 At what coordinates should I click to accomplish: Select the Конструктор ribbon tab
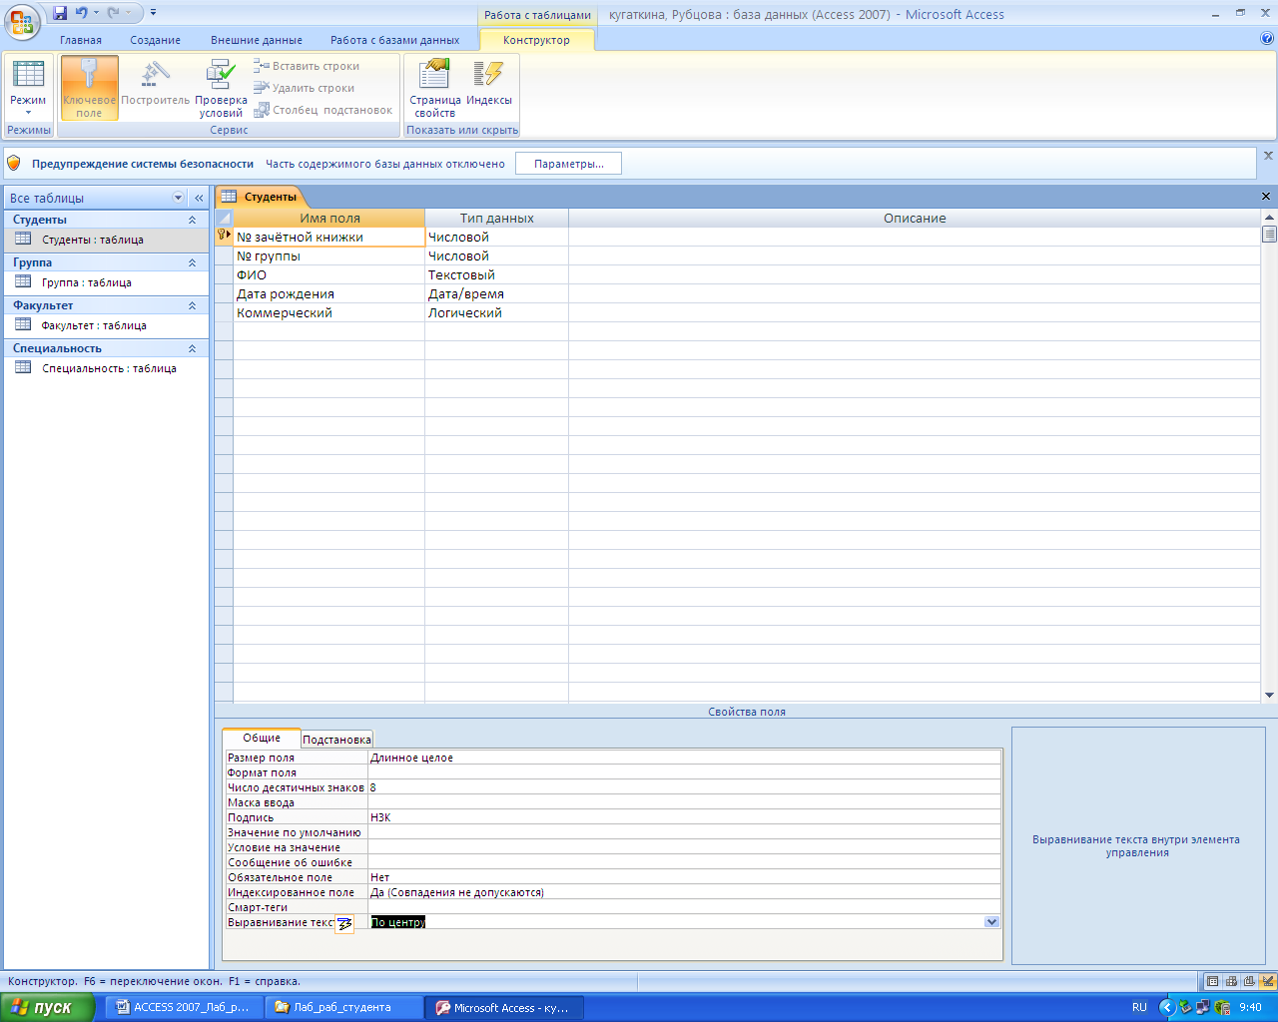pos(537,40)
